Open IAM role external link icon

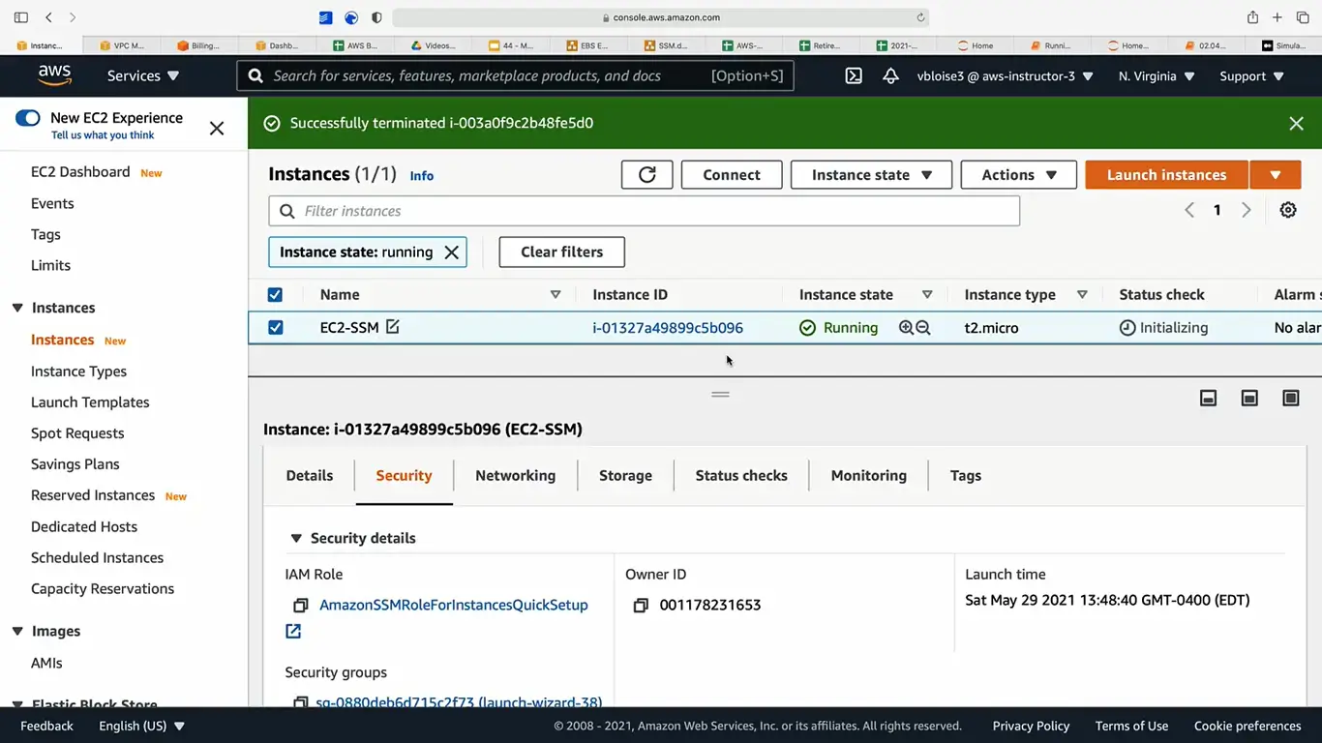[293, 631]
